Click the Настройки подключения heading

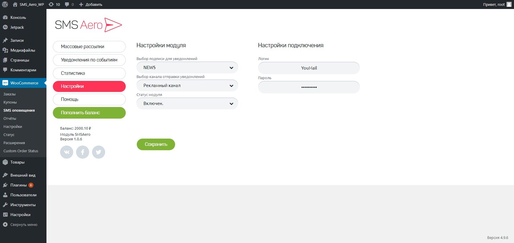pyautogui.click(x=291, y=45)
